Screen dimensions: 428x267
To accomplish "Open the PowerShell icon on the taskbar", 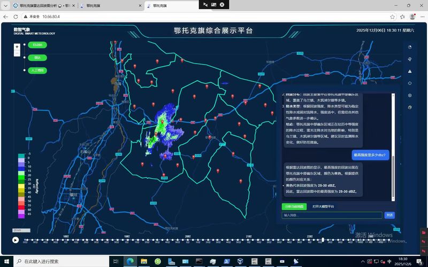I will coord(226,261).
